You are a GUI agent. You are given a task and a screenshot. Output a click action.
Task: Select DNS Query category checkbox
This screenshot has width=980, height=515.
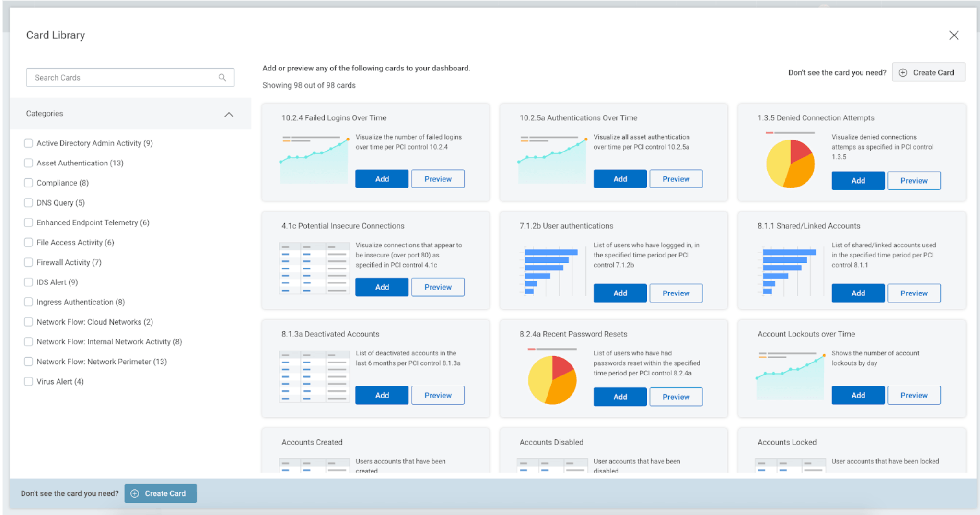click(28, 202)
